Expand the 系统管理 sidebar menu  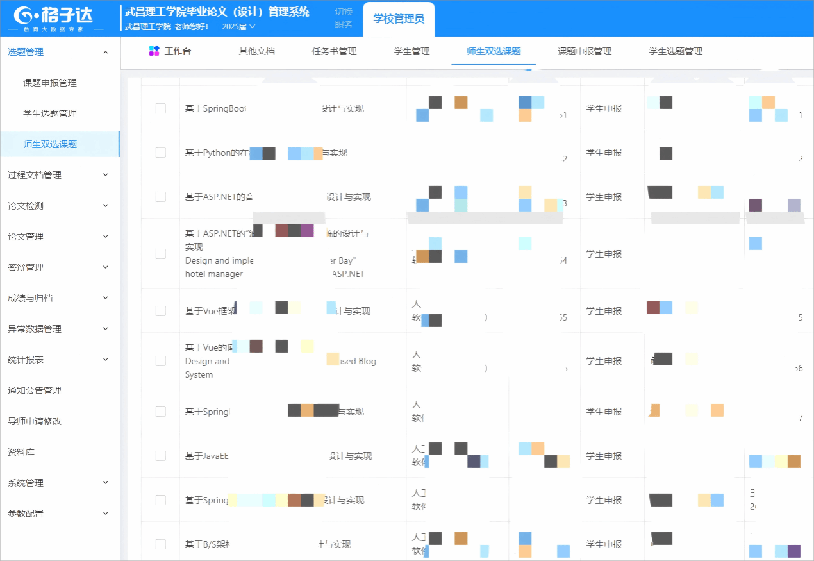coord(106,483)
